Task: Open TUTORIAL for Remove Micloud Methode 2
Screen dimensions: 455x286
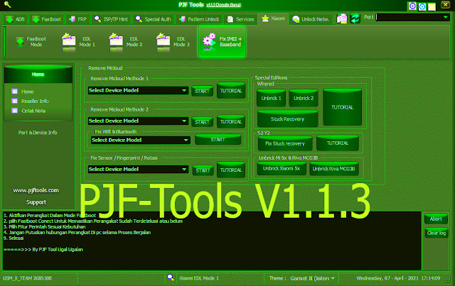Action: [x=231, y=121]
